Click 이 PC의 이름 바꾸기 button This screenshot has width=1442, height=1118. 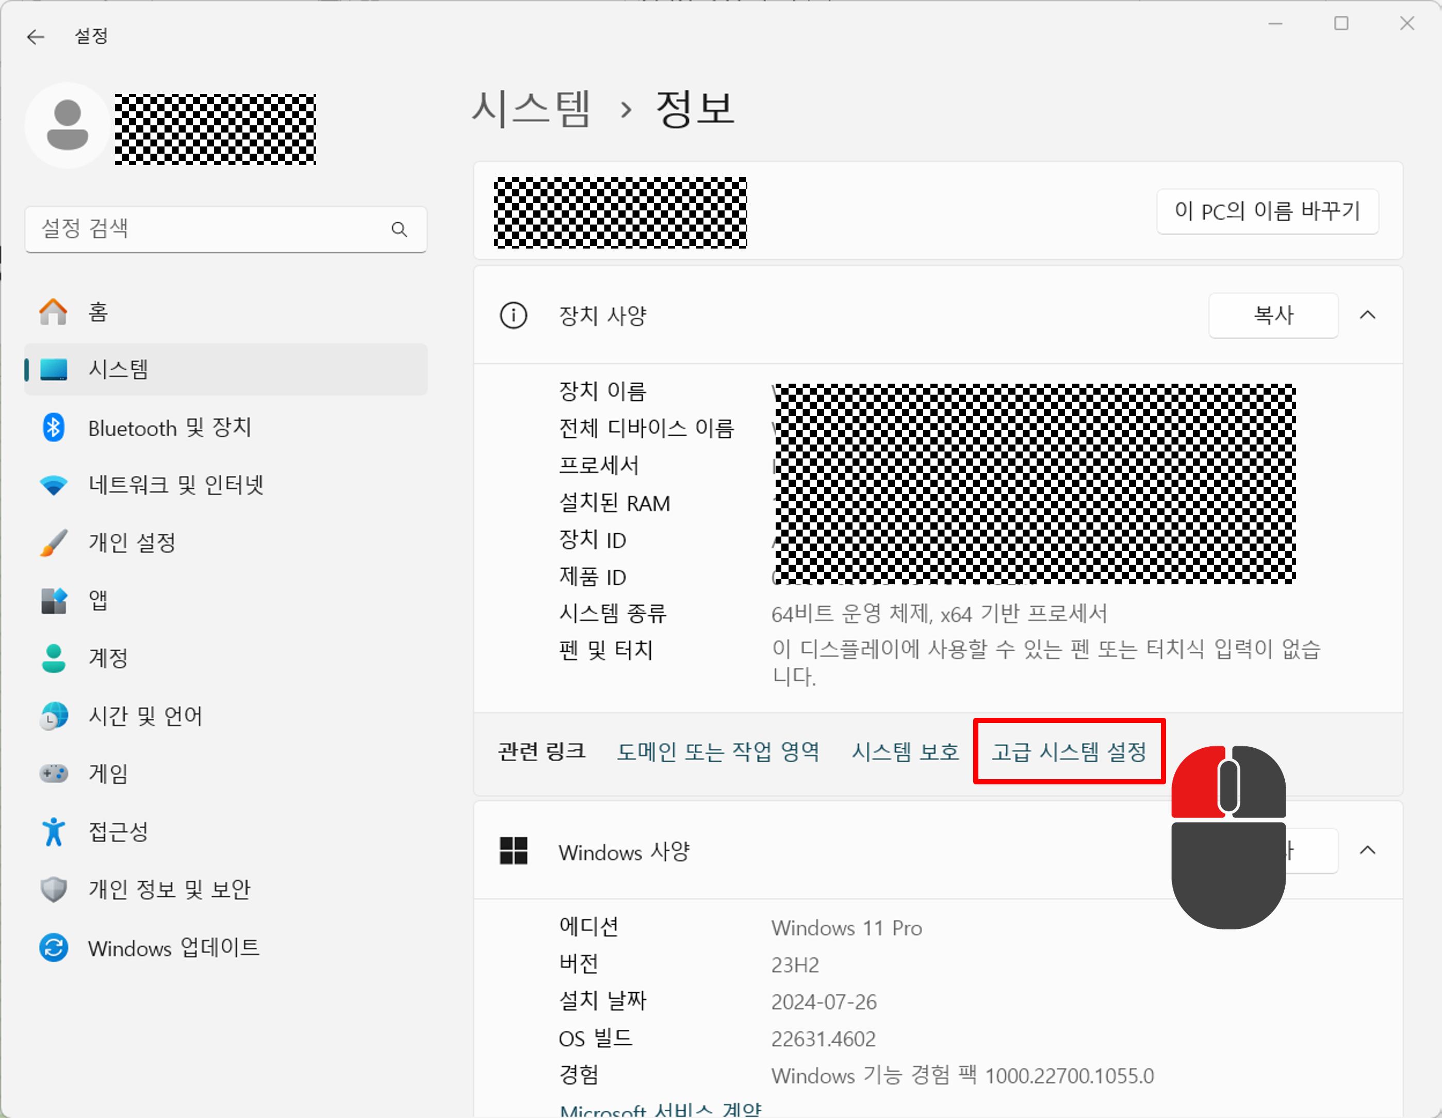pos(1267,211)
